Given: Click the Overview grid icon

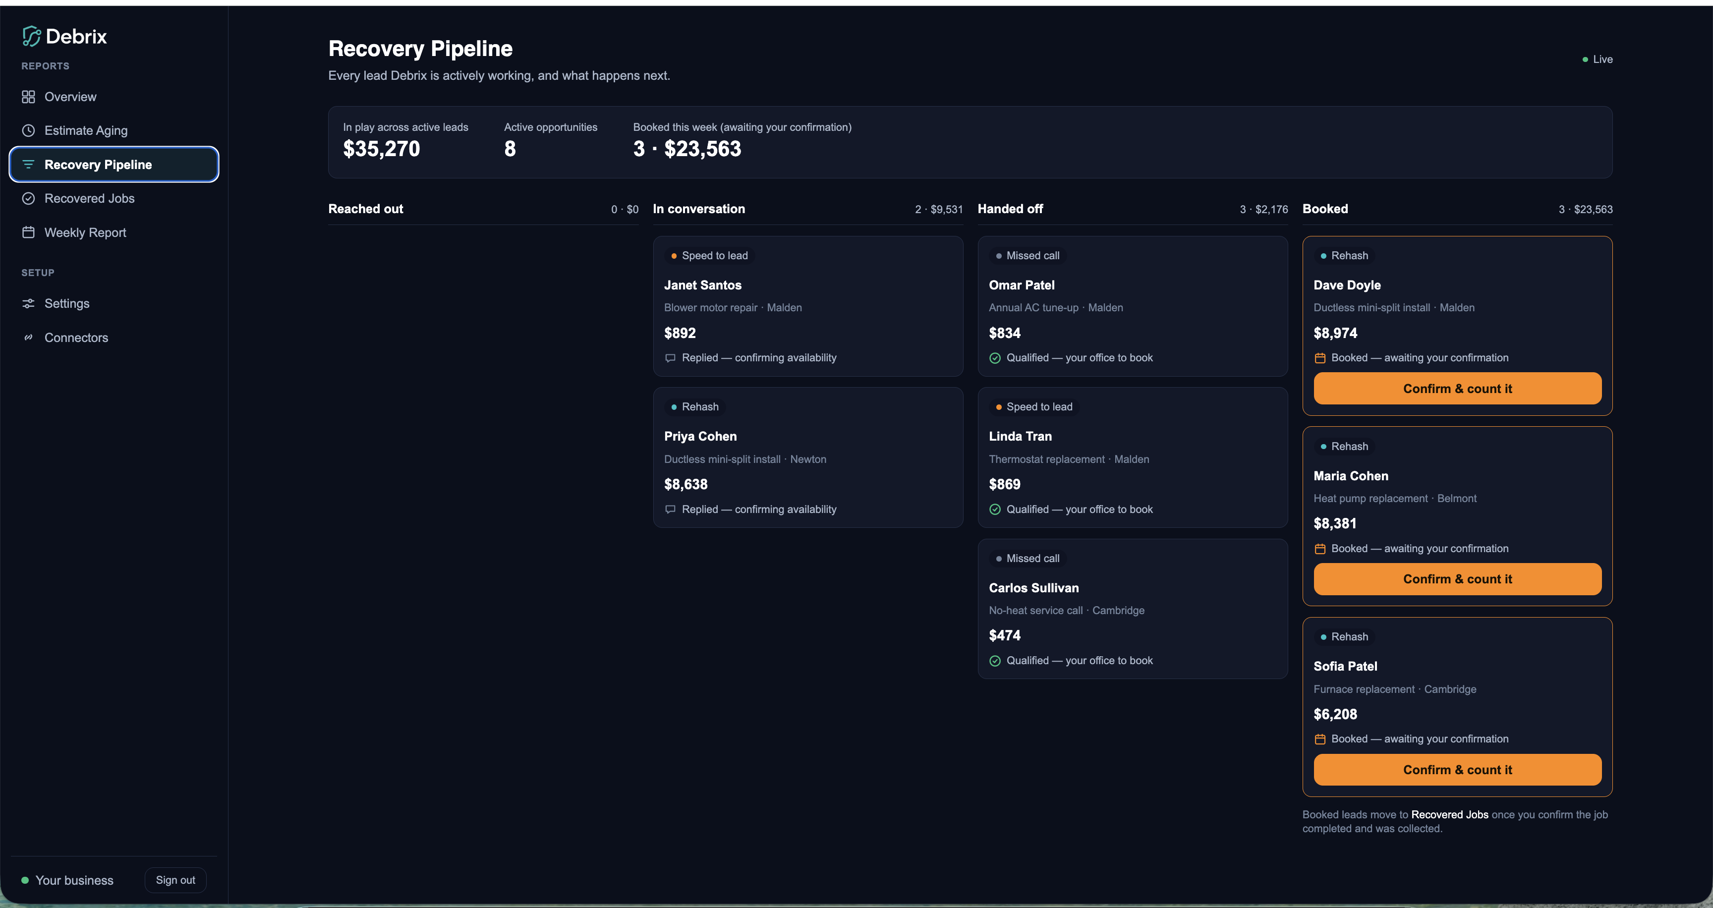Looking at the screenshot, I should [x=28, y=97].
